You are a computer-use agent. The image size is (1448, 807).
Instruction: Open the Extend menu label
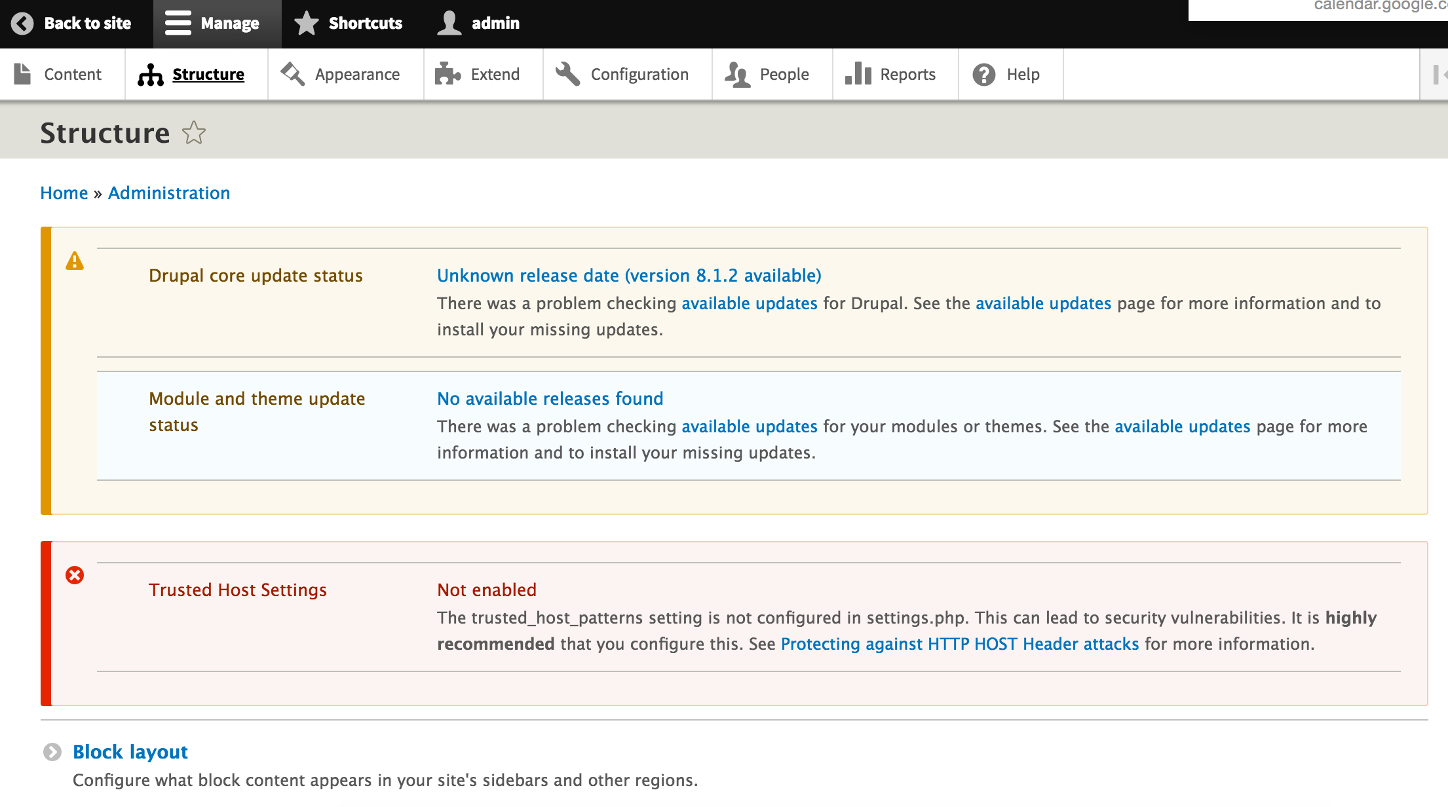click(495, 75)
